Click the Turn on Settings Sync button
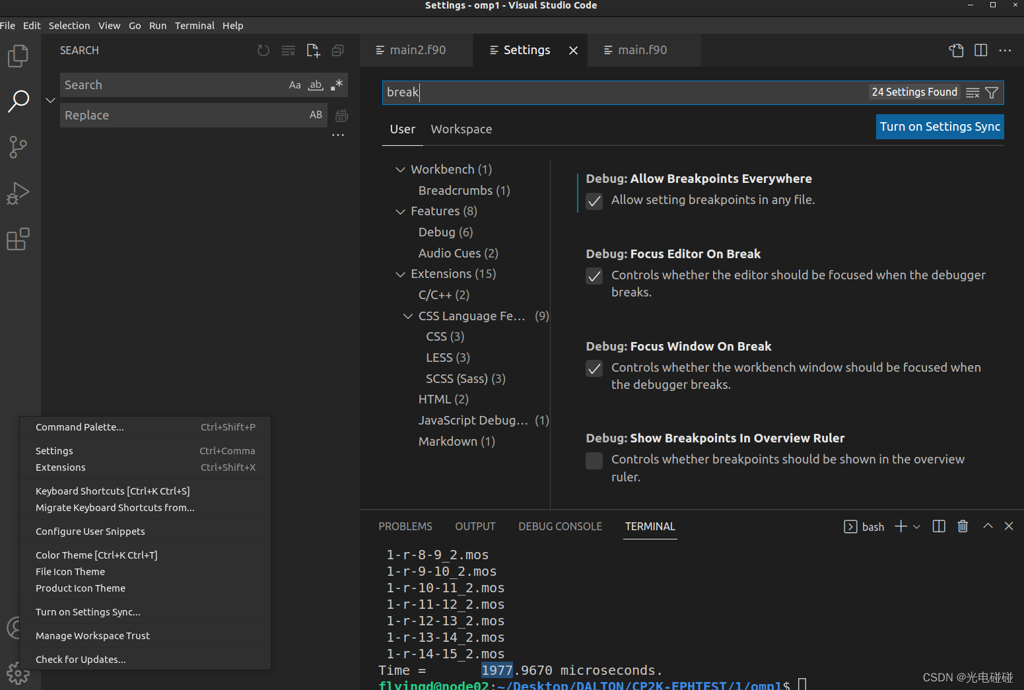Viewport: 1024px width, 690px height. coord(939,127)
